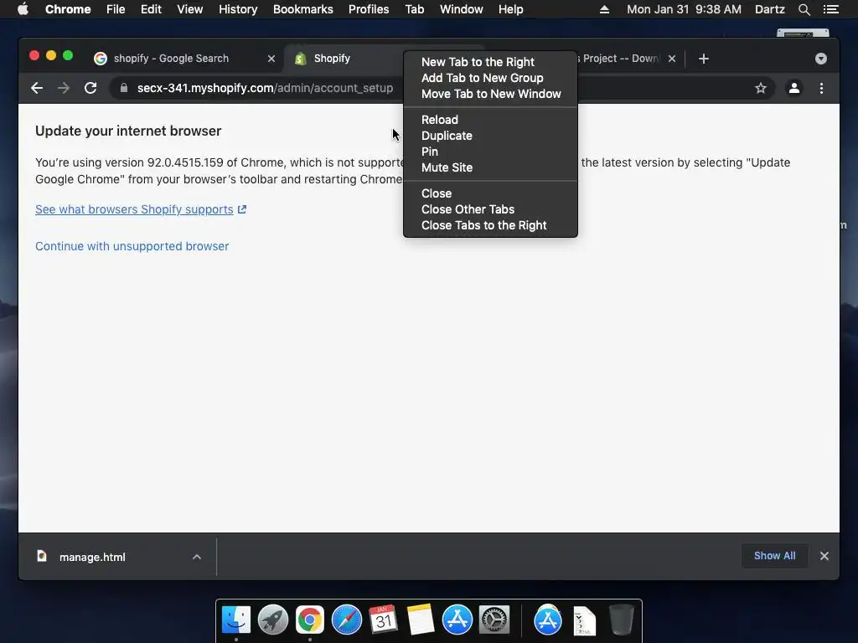
Task: Open the tab search dropdown arrow
Action: pos(821,59)
